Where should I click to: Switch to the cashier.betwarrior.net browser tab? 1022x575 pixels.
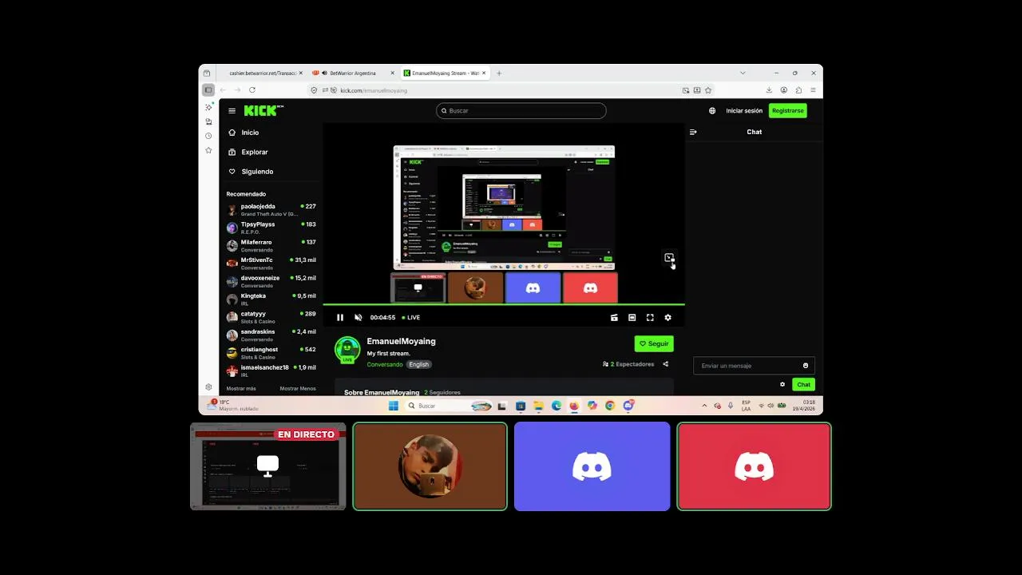(x=262, y=73)
